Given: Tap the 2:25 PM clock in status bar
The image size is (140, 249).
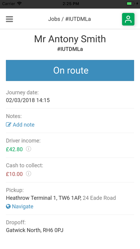Looking at the screenshot, I should (71, 4).
